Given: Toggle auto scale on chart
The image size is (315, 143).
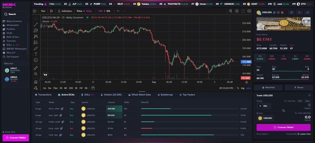Looking at the screenshot, I should (248, 88).
